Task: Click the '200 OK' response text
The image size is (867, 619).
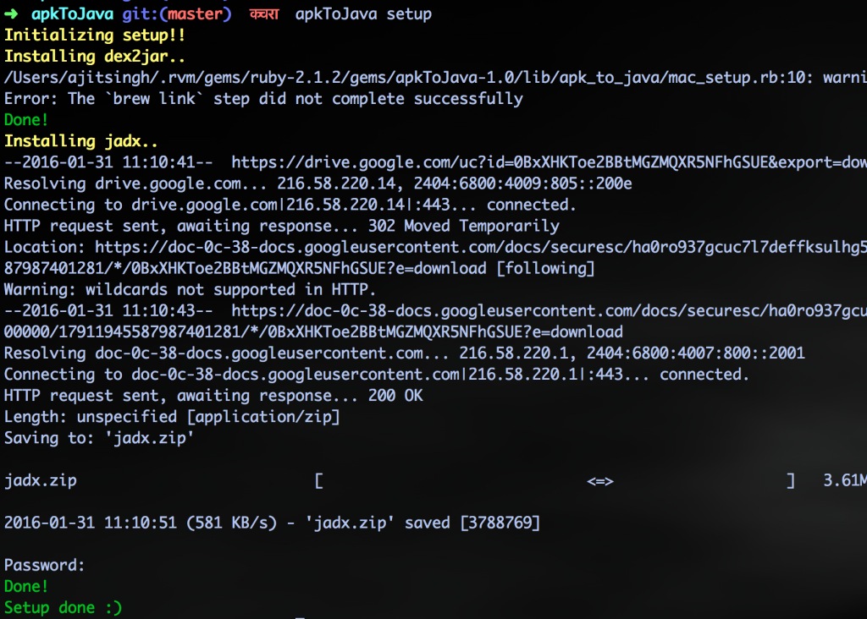Action: (x=395, y=396)
